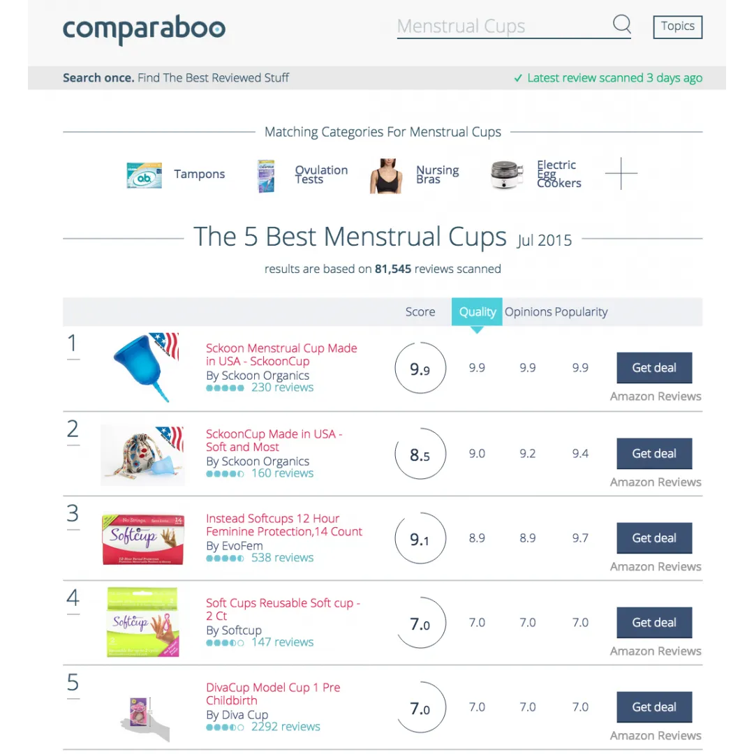The height and width of the screenshot is (754, 754).
Task: Open the Instead Softcups box image
Action: 143,538
